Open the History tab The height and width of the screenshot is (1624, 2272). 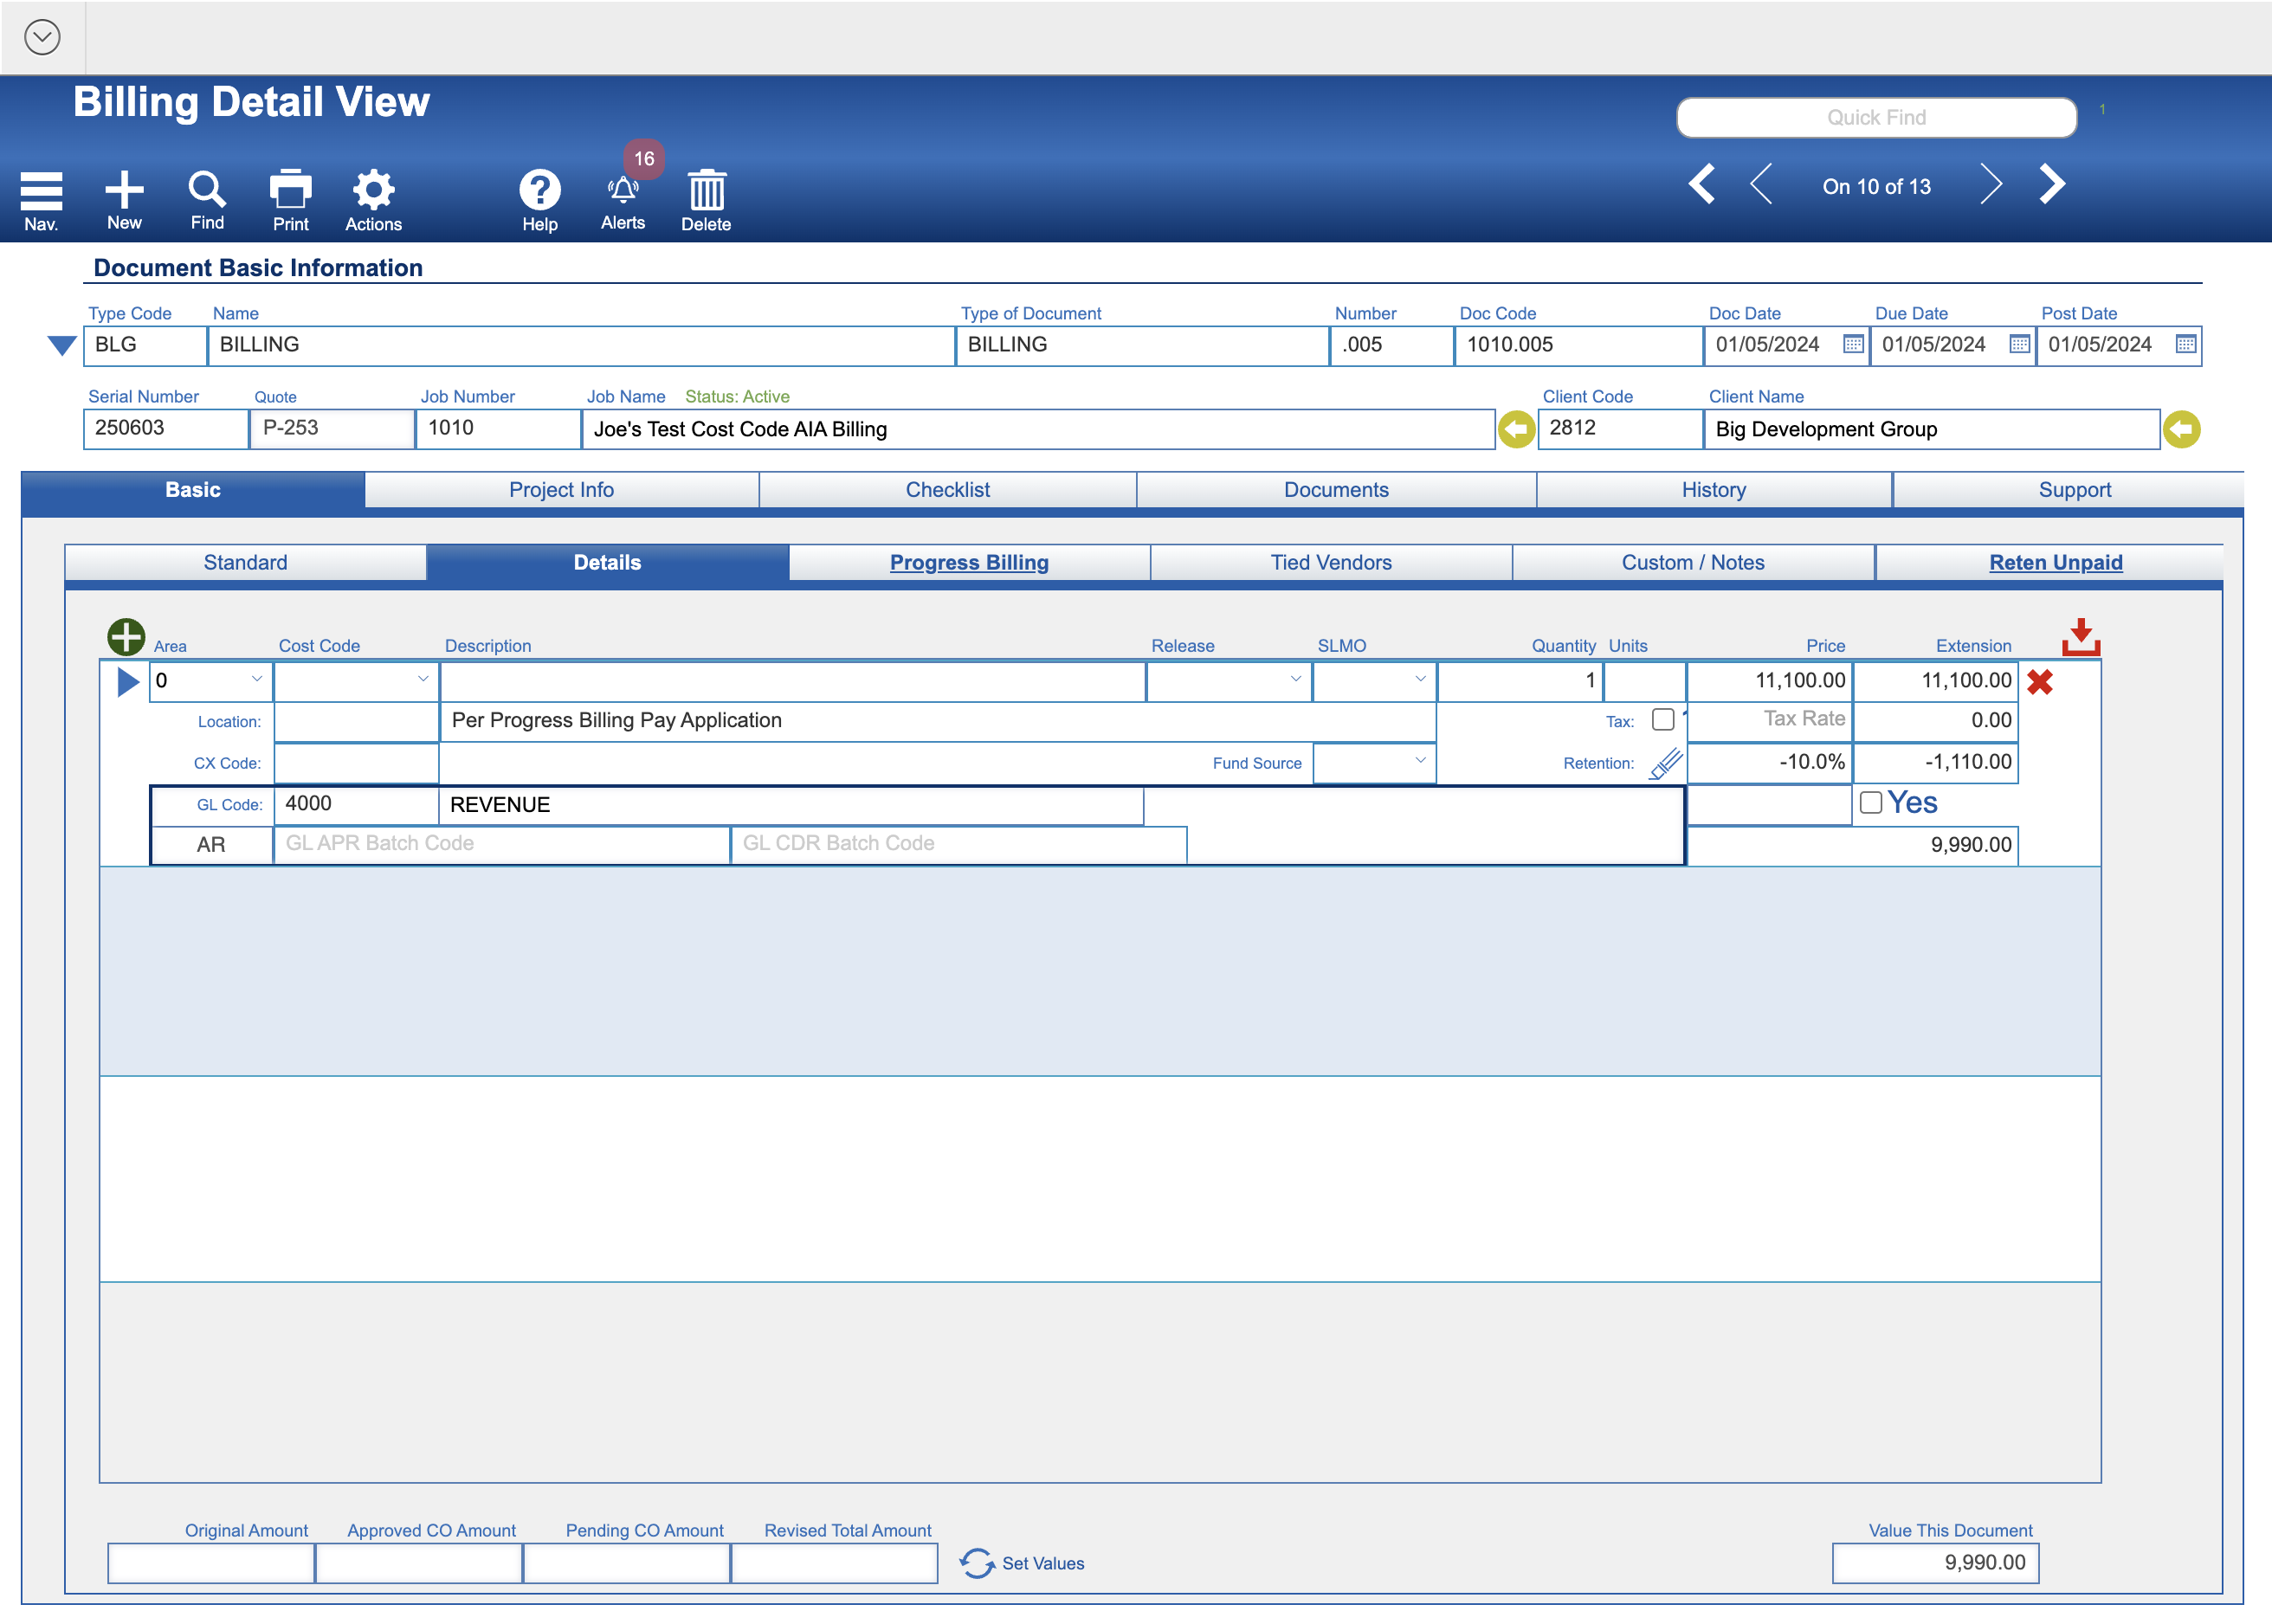[x=1713, y=490]
